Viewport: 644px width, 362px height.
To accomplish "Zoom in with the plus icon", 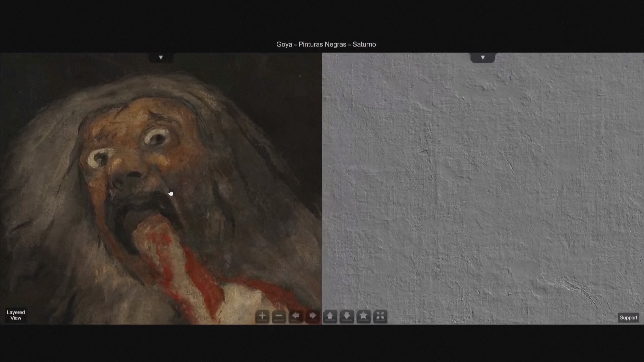I will tap(262, 316).
